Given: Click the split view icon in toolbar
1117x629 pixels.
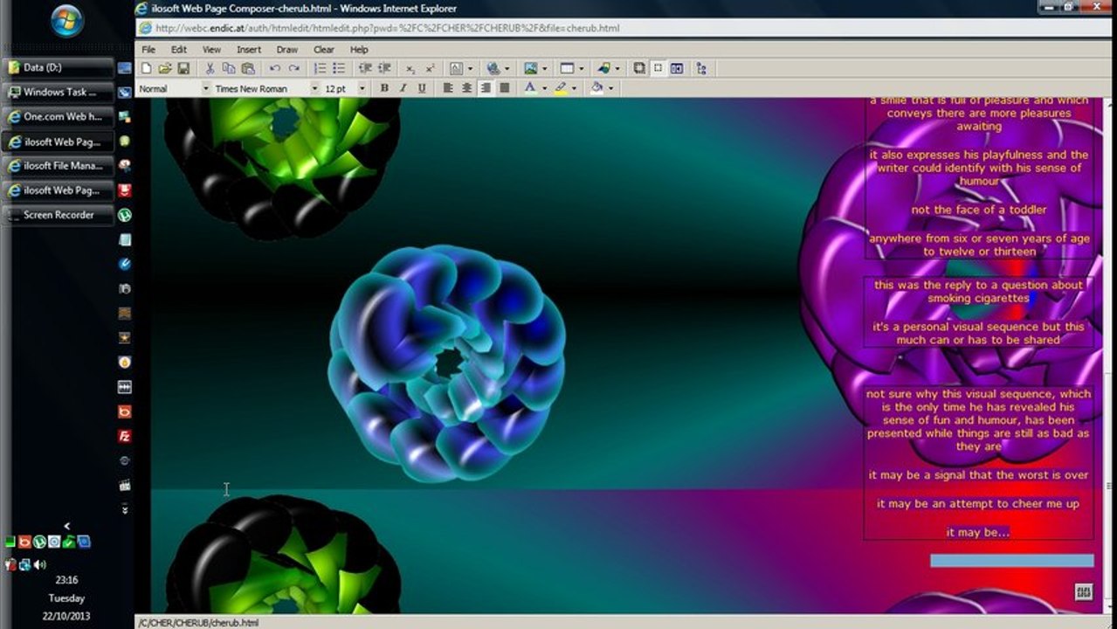Looking at the screenshot, I should pyautogui.click(x=677, y=68).
